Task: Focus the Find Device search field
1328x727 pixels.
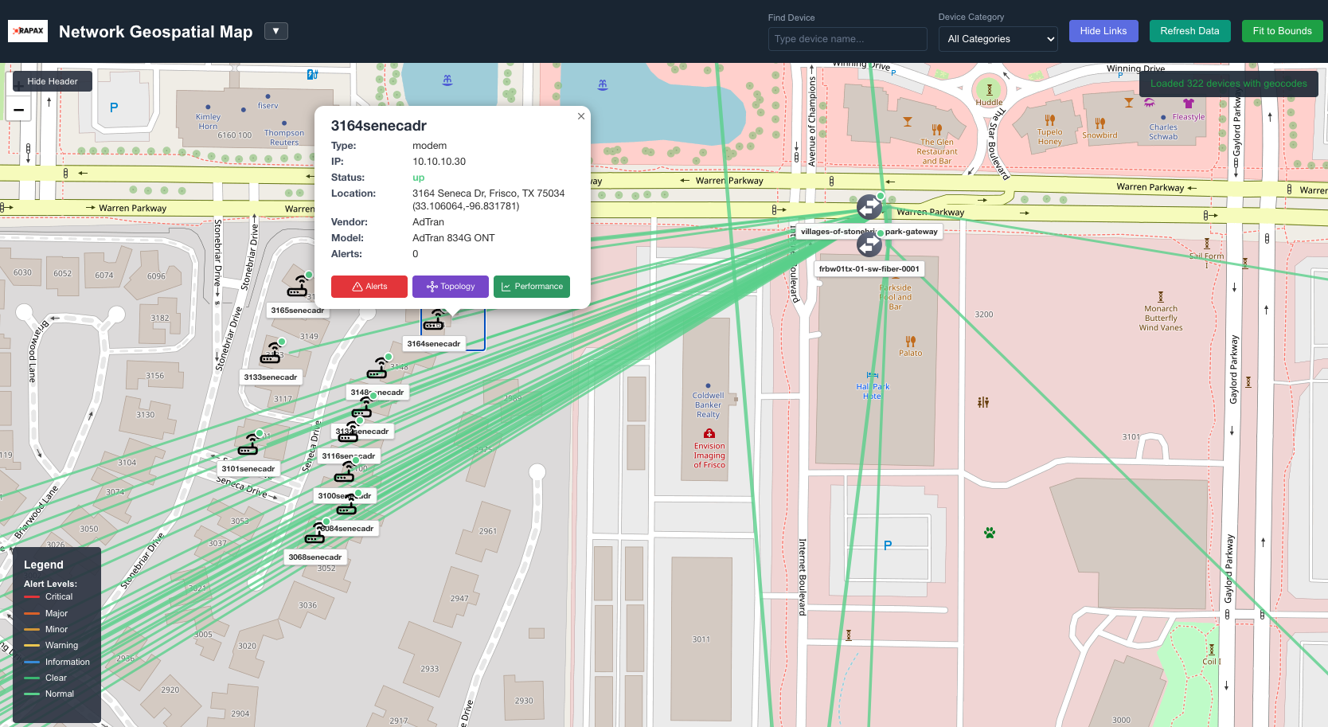Action: pos(847,39)
